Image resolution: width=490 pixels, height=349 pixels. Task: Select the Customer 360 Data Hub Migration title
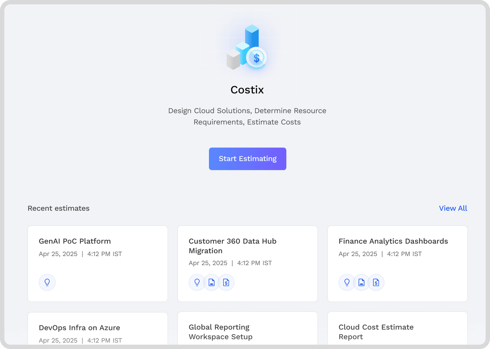232,246
